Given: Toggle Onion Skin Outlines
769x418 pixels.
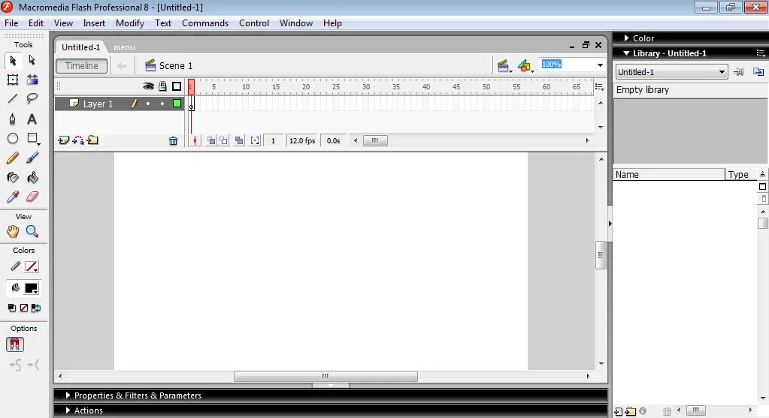Looking at the screenshot, I should click(224, 141).
